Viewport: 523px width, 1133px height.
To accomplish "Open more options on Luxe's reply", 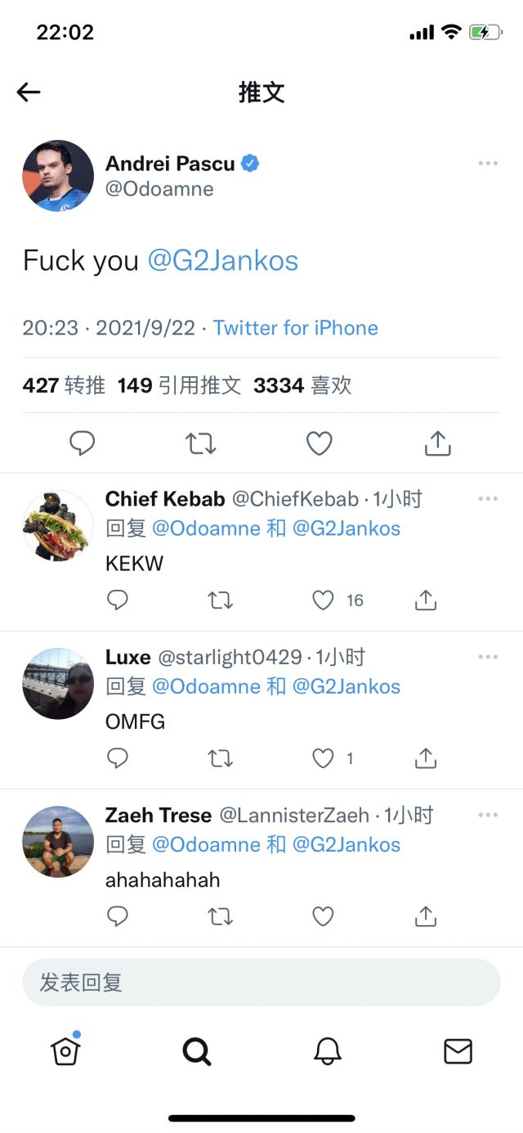I will click(488, 657).
